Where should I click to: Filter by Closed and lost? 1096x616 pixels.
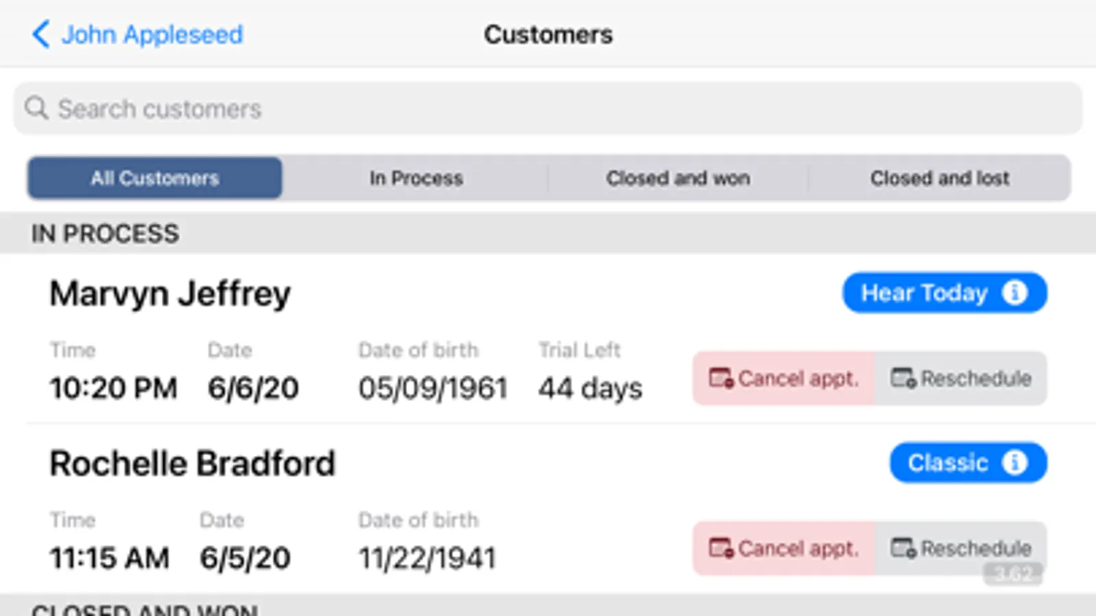940,178
